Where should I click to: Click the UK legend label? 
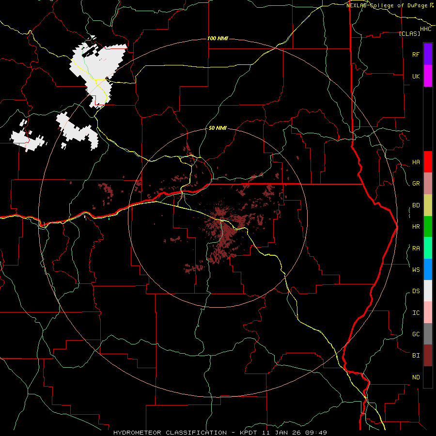[416, 76]
